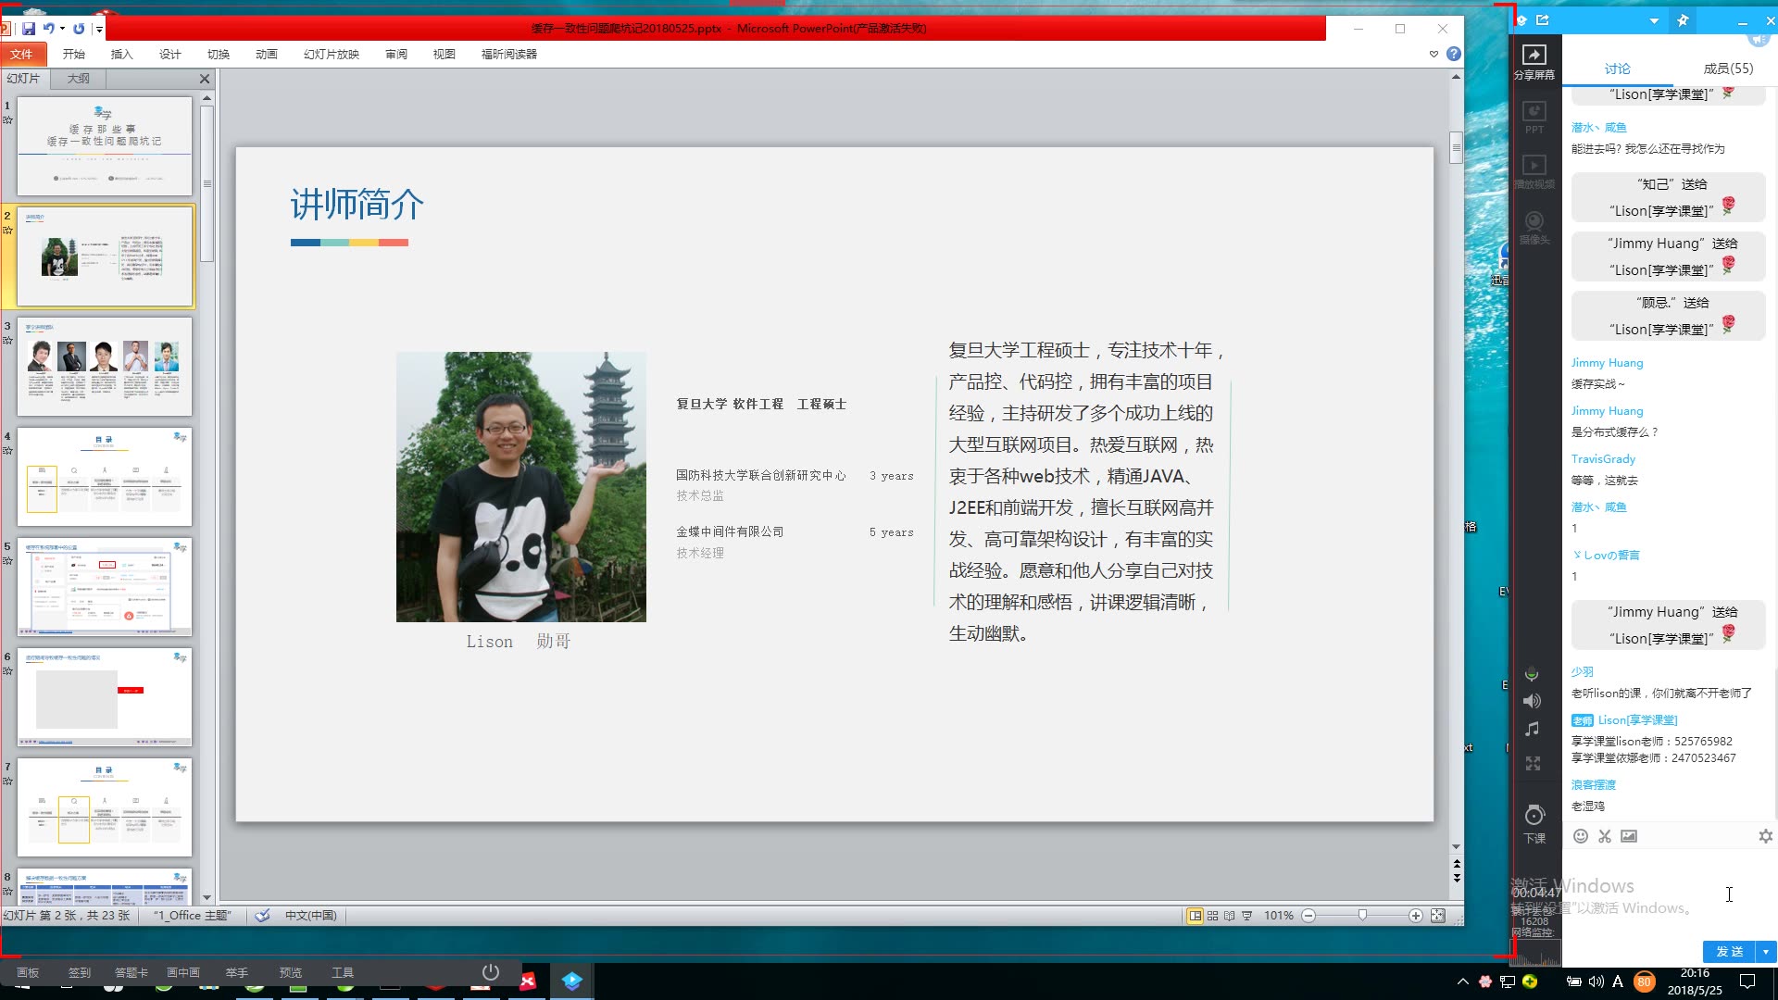The height and width of the screenshot is (1000, 1778).
Task: Expand the collapsed ribbon chevron
Action: pos(1434,54)
